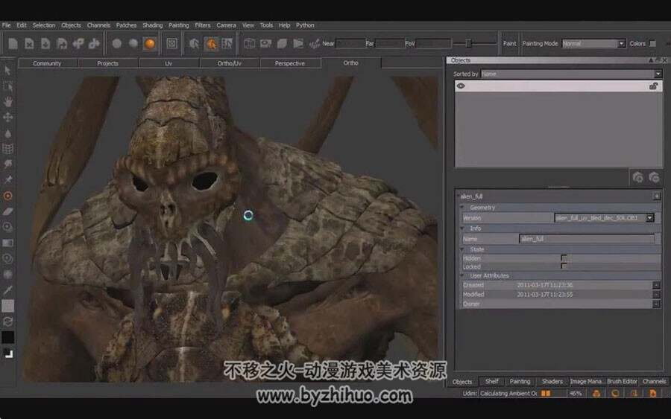Image resolution: width=671 pixels, height=419 pixels.
Task: Click the New project icon in toolbar
Action: (13, 44)
